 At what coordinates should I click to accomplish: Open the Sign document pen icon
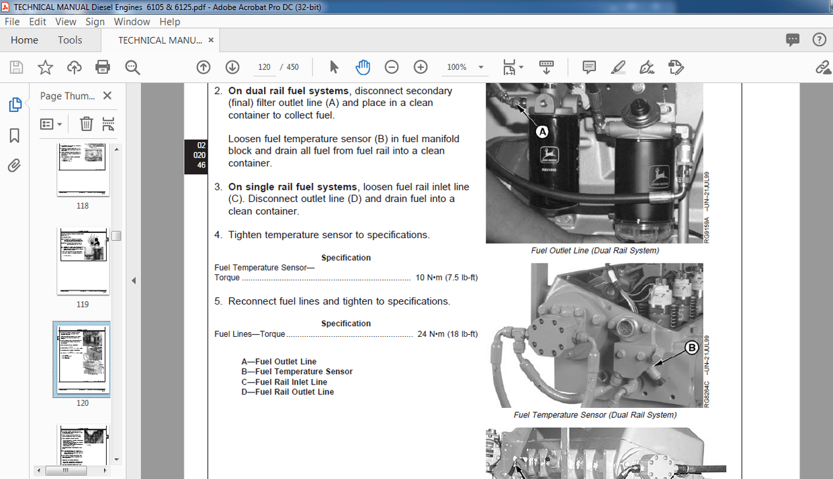[647, 67]
